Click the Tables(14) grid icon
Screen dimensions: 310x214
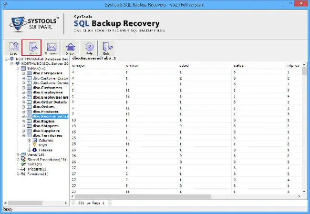coord(23,68)
